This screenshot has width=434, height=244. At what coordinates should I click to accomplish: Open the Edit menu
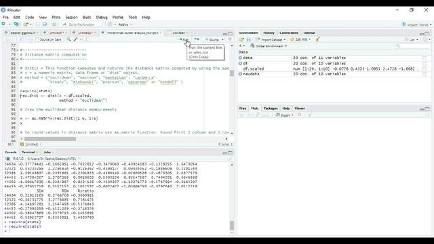tap(16, 17)
